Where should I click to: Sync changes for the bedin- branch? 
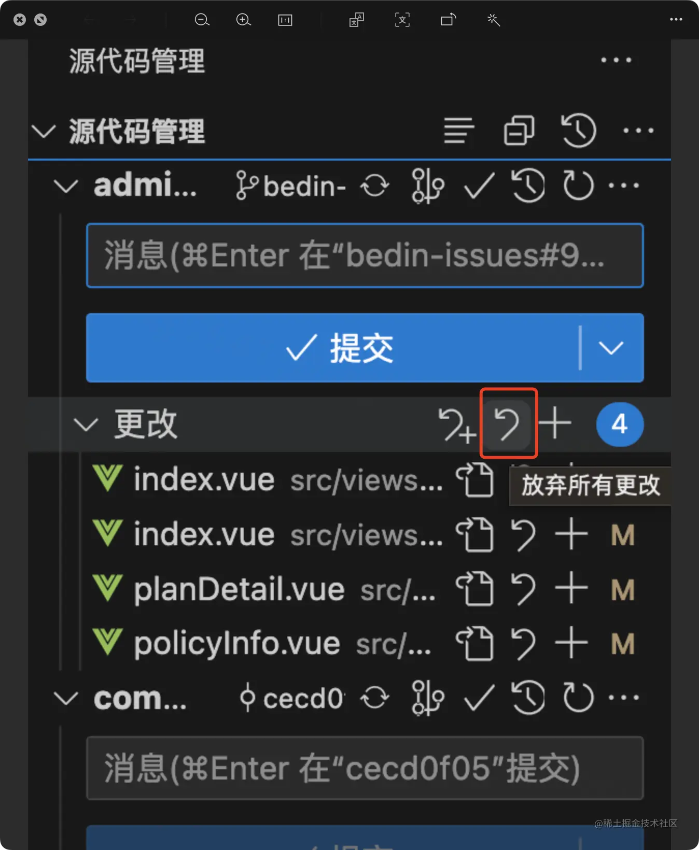[374, 186]
